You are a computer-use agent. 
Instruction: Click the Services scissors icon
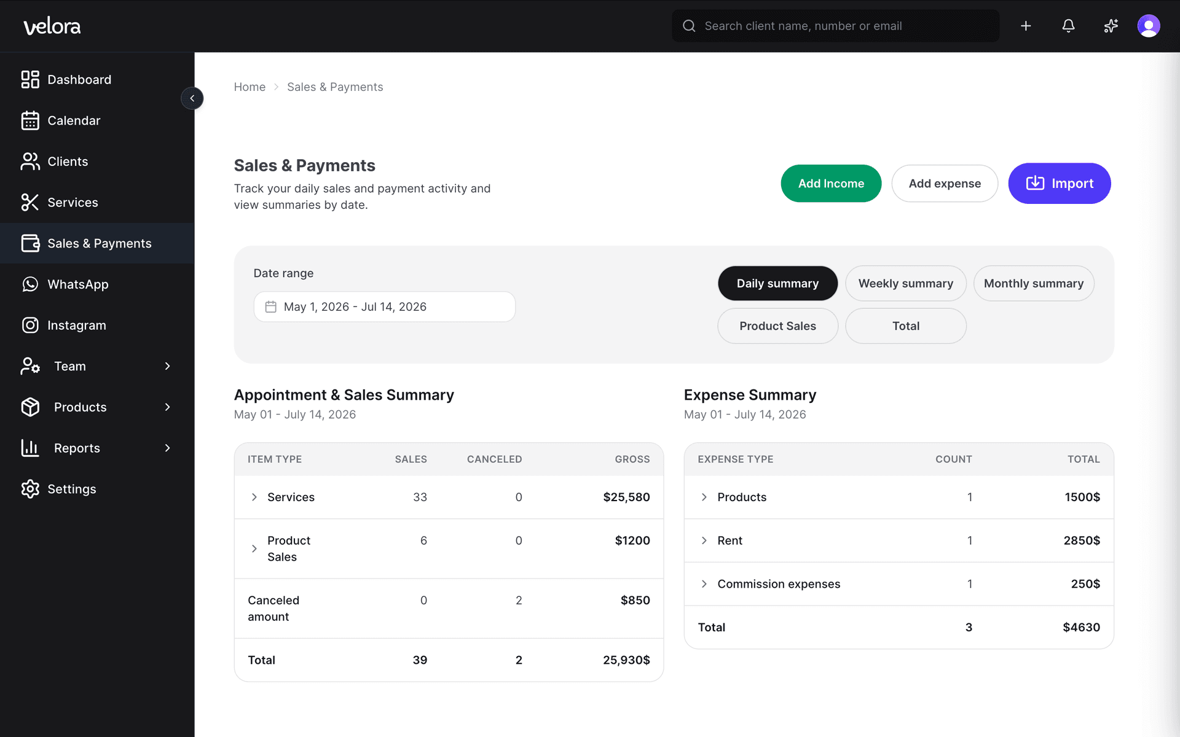click(30, 202)
